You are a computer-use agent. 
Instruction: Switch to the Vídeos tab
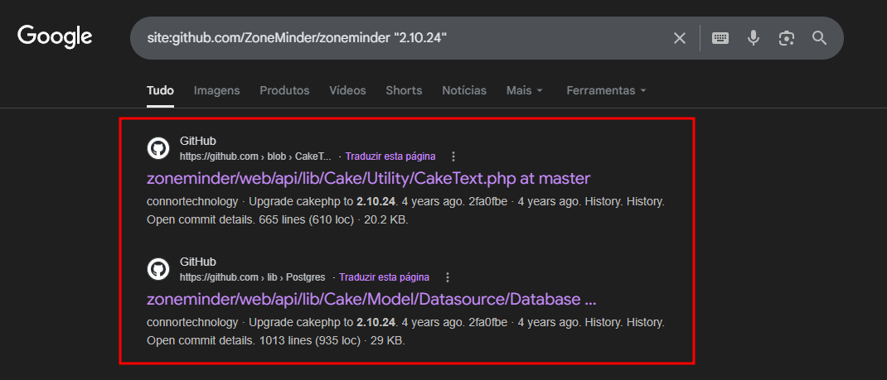pos(347,90)
